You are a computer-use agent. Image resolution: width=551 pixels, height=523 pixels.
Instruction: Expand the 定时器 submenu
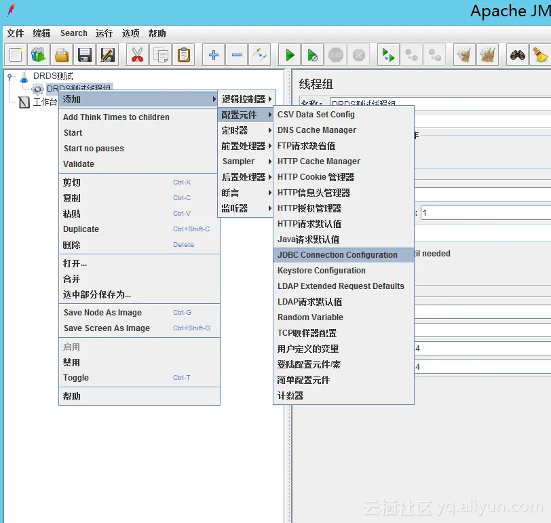246,131
